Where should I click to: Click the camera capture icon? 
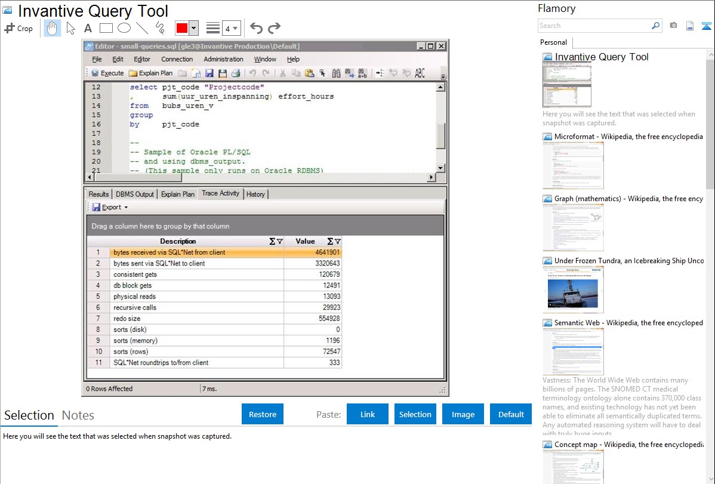(x=673, y=26)
